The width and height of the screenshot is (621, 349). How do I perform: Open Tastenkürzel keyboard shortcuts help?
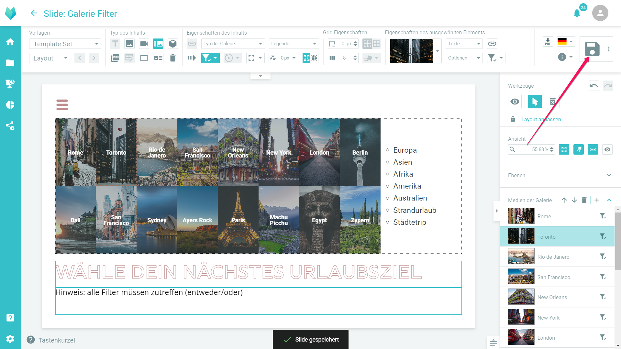coord(51,340)
